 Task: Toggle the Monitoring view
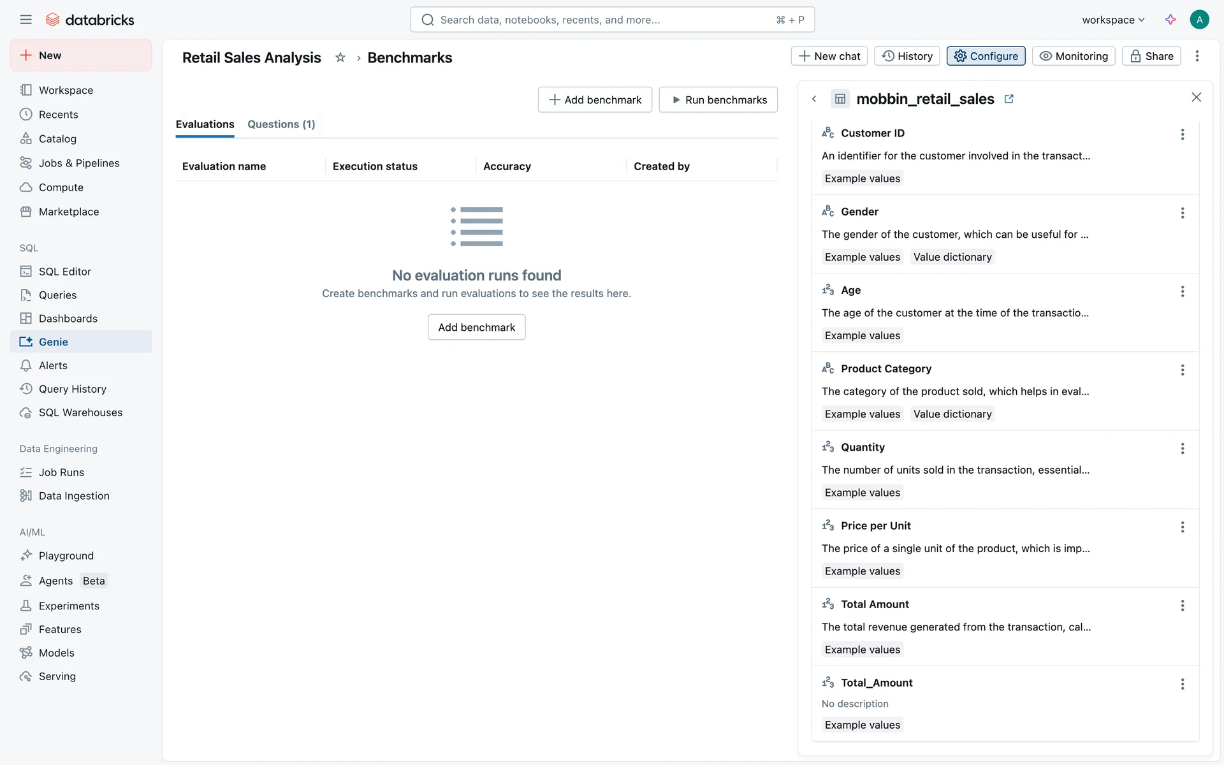(1074, 56)
